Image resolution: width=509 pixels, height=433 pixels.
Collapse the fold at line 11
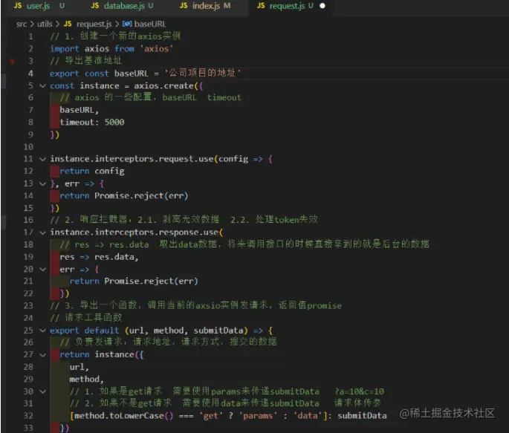point(42,159)
